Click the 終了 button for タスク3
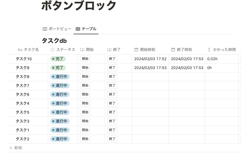The image size is (241, 153). [112, 121]
